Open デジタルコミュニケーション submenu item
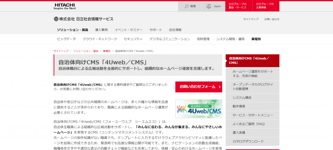Screen dimensions: 333x150 [170, 39]
